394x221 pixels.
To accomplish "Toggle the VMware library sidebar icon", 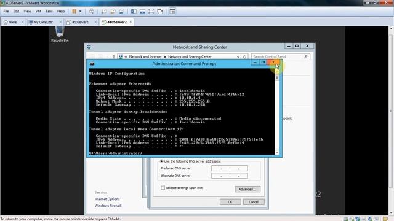I will (x=134, y=11).
